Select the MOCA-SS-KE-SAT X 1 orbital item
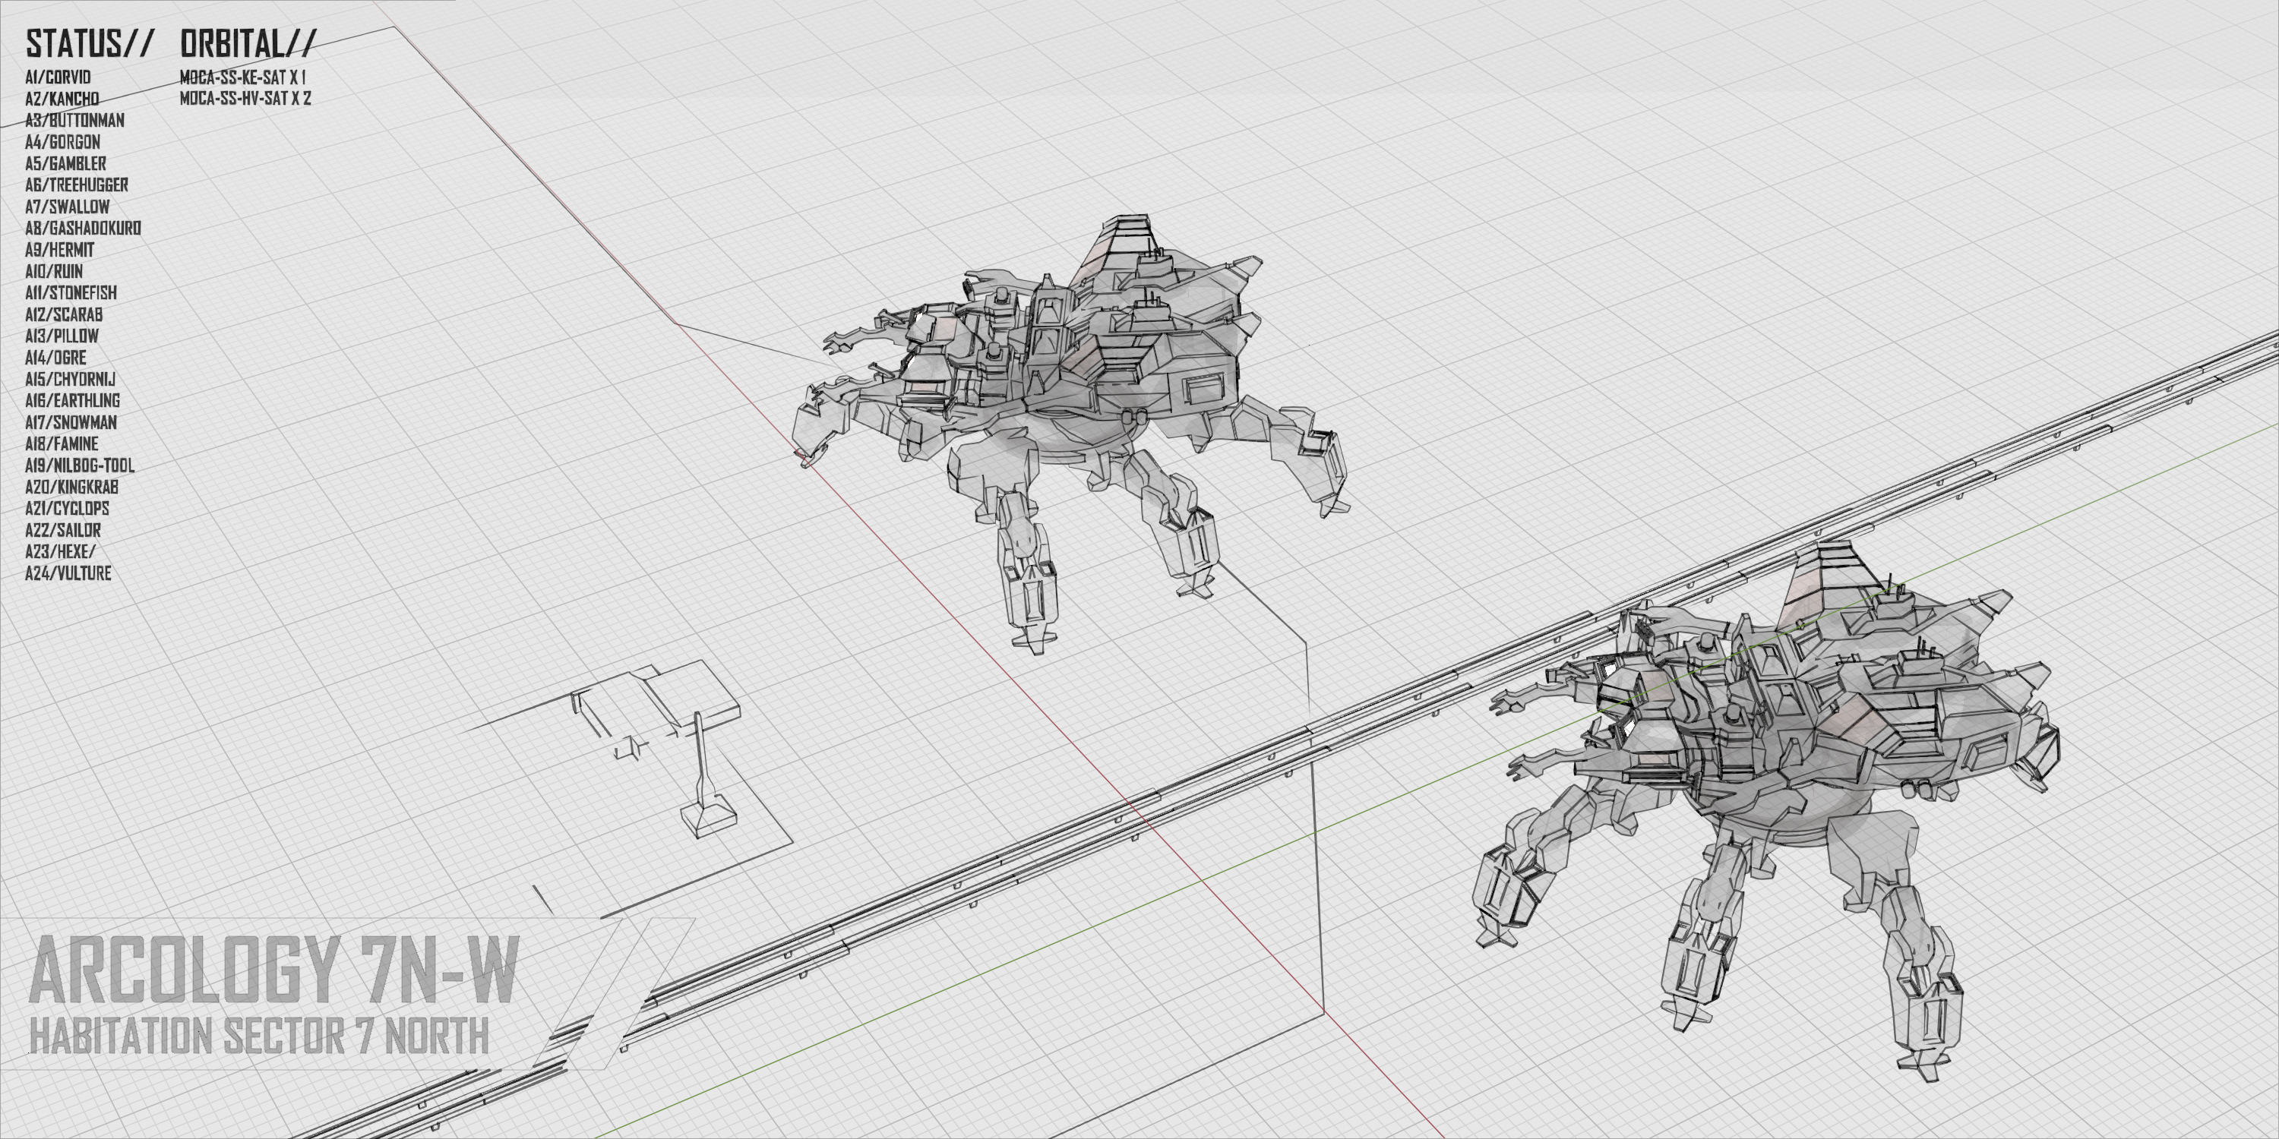 point(242,77)
